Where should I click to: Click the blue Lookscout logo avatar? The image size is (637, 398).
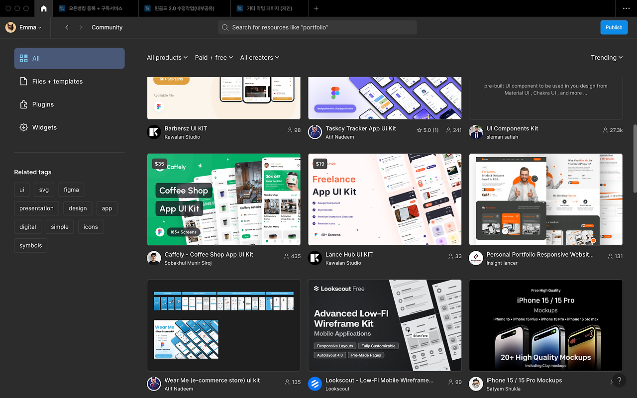315,384
